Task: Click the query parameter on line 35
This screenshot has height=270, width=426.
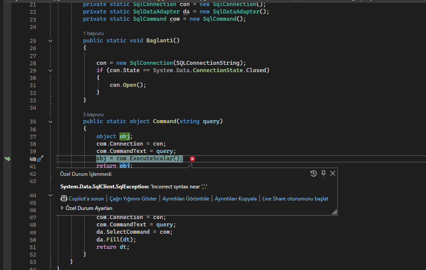Action: pyautogui.click(x=211, y=121)
